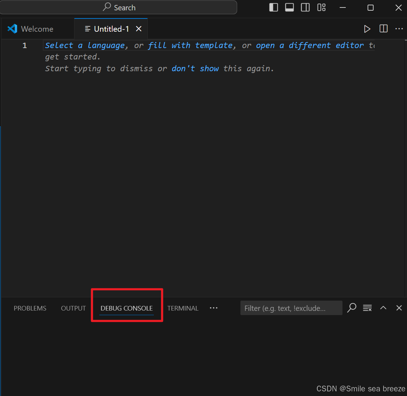Open the Welcome tab
Screen dimensions: 407x396
pos(37,28)
